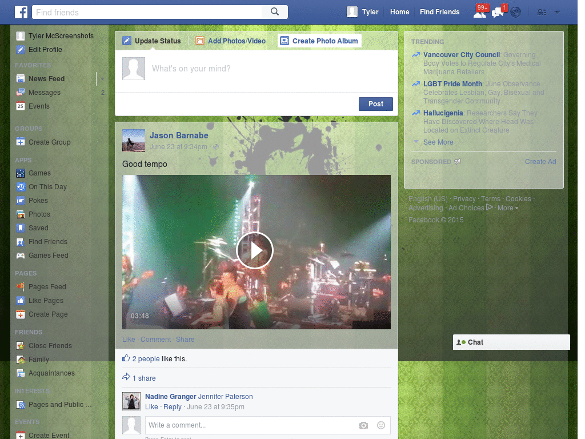Click the Messages sidebar icon

(21, 93)
